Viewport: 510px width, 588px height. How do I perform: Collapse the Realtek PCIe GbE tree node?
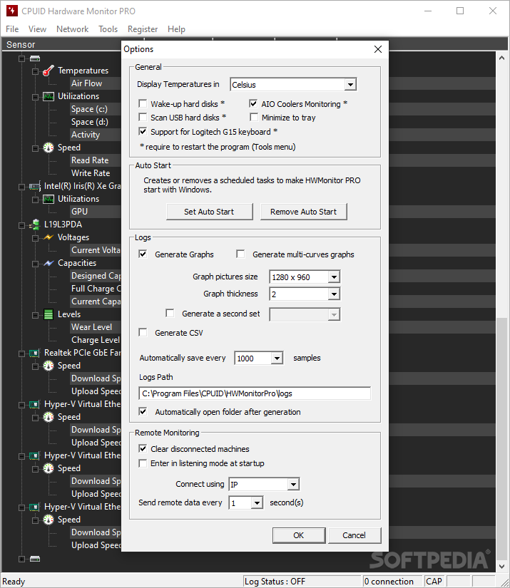22,354
